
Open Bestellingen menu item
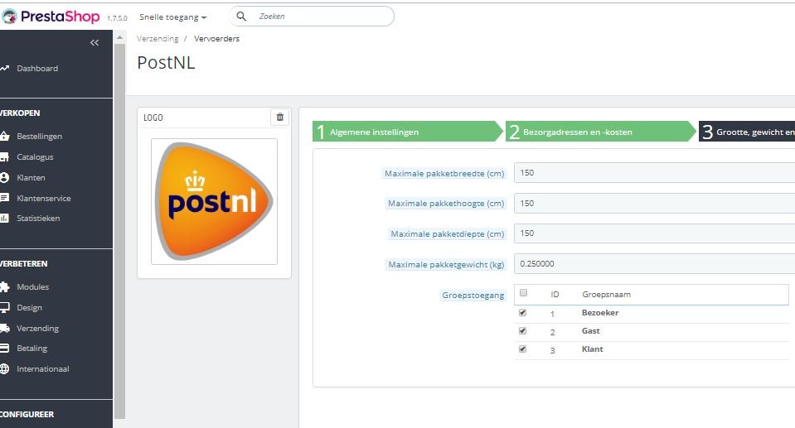pyautogui.click(x=39, y=137)
